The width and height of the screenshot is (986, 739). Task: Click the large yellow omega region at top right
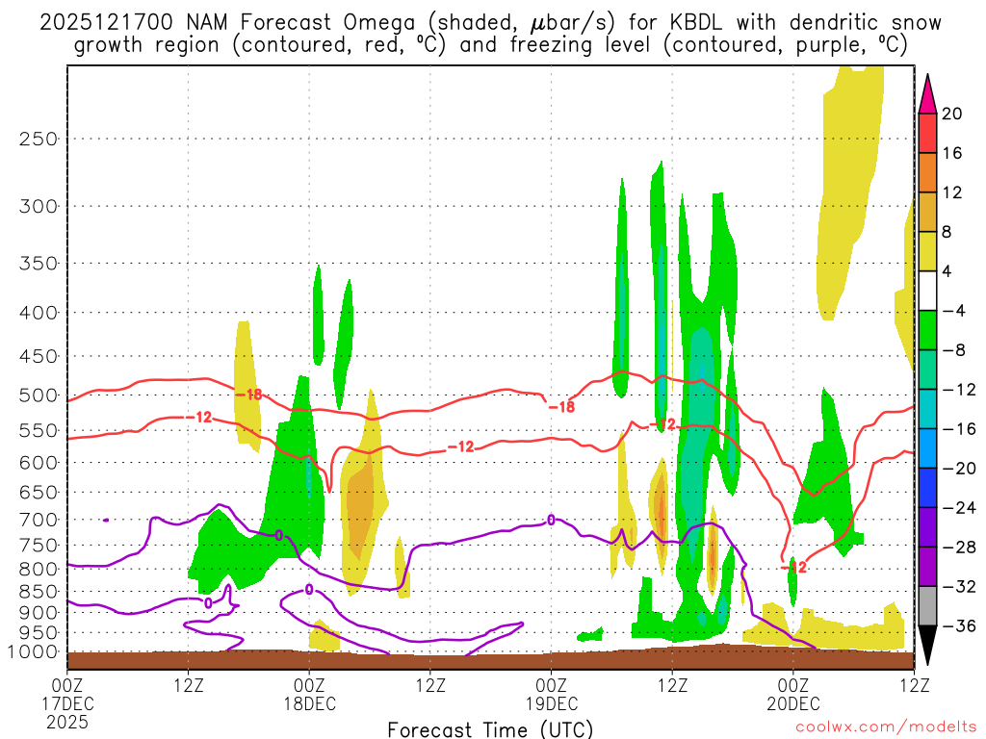(x=849, y=182)
